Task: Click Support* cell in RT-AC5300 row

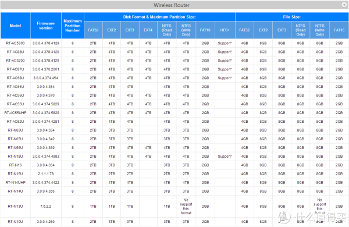Action: (x=225, y=43)
